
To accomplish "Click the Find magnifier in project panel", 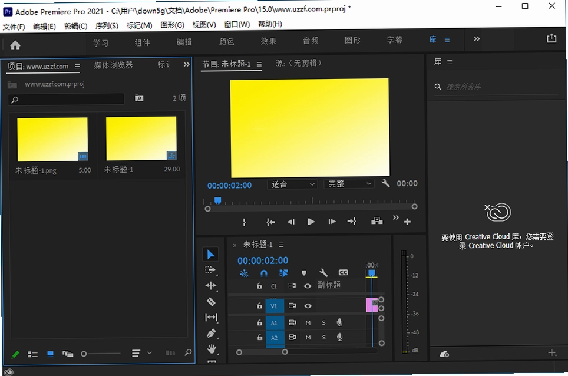I will [x=188, y=352].
